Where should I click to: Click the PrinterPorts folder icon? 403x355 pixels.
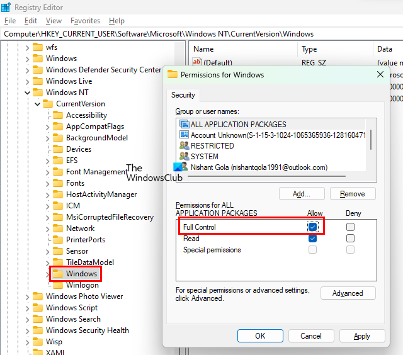(x=58, y=240)
